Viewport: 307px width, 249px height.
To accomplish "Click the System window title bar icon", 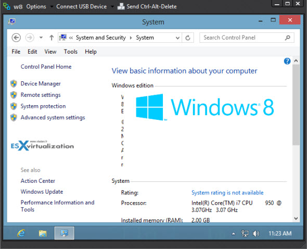I will pyautogui.click(x=12, y=21).
